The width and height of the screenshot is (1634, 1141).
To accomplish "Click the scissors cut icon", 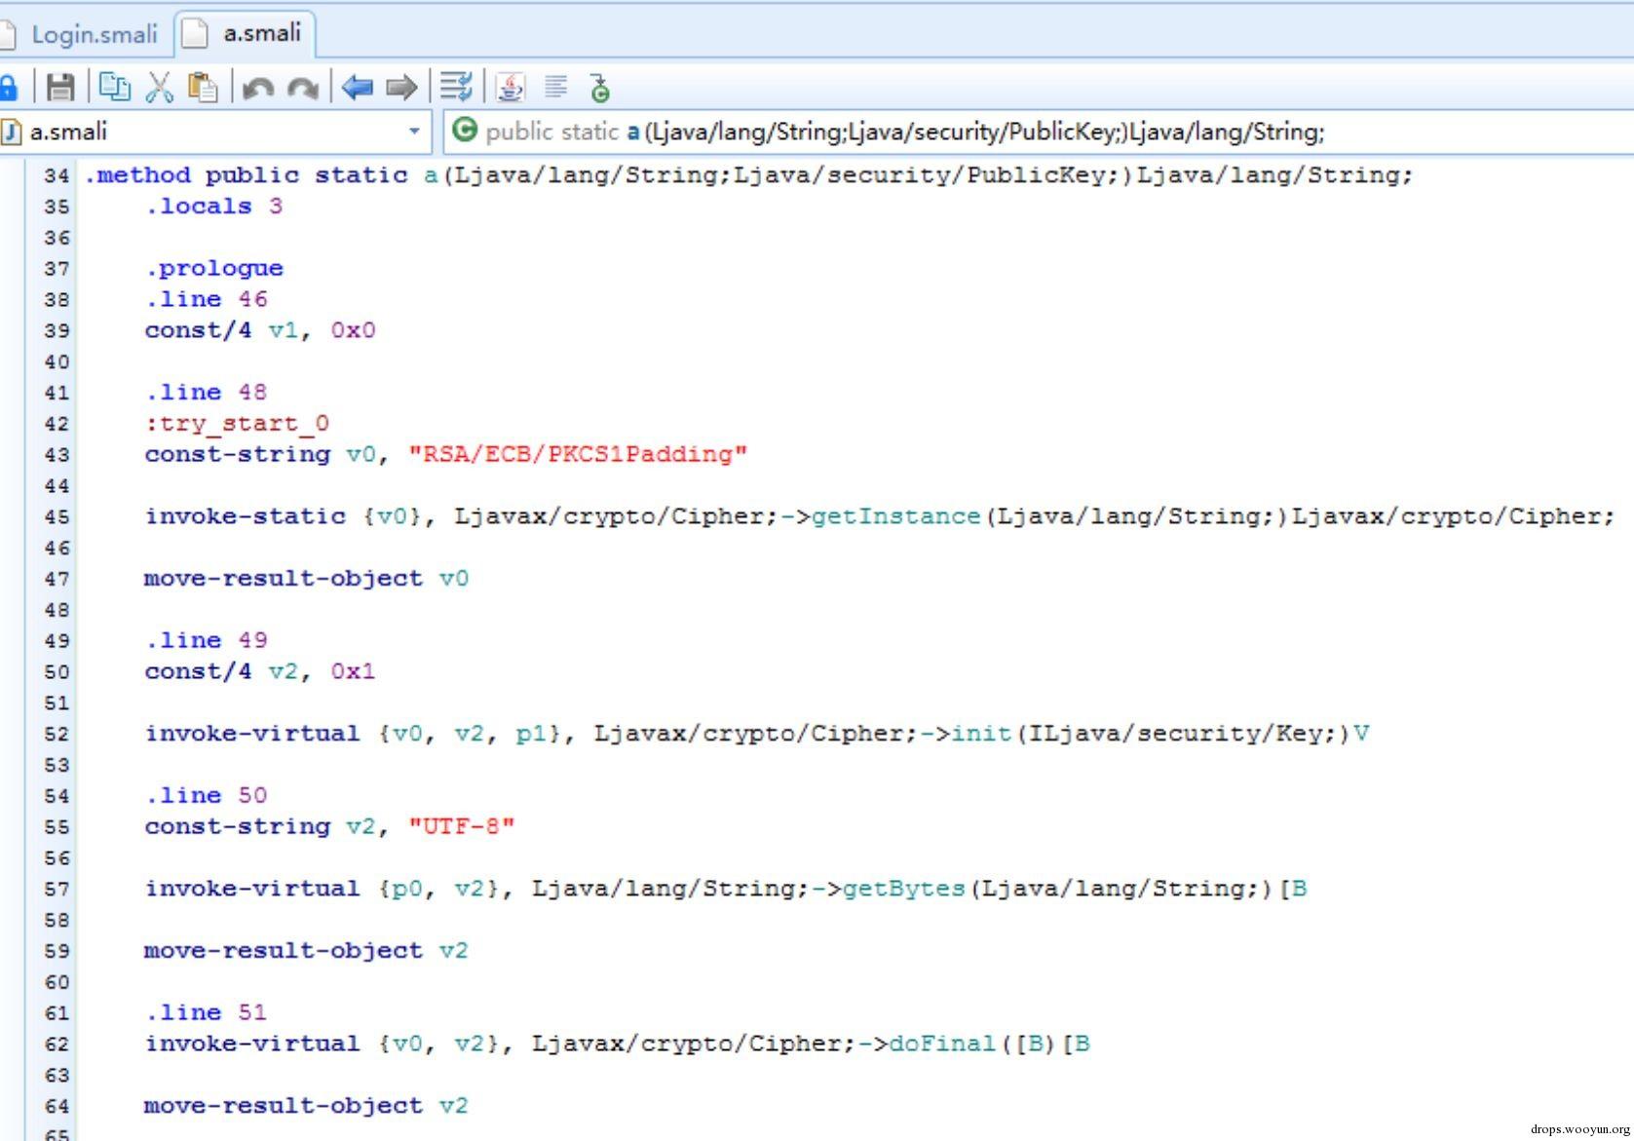I will 159,88.
